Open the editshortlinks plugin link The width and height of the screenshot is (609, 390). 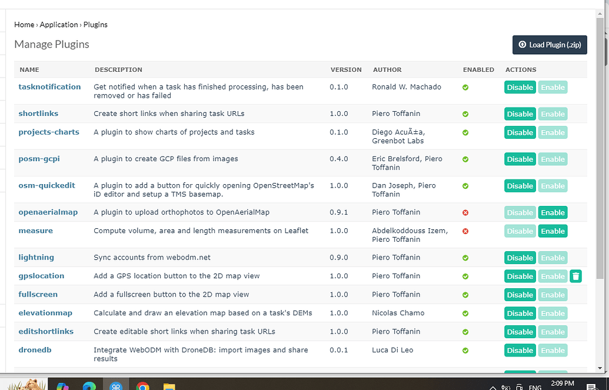pos(46,331)
